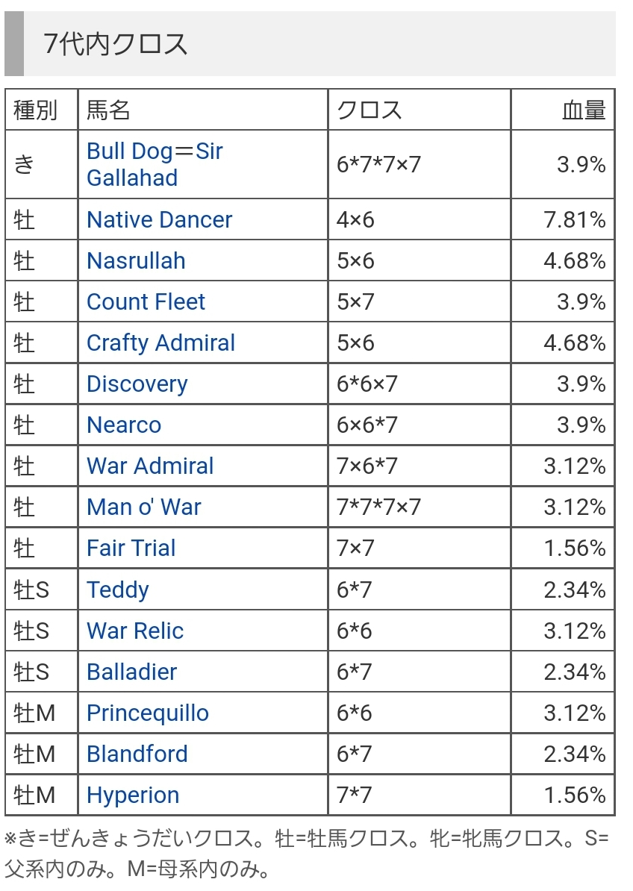Open the Fair Trial link
Image resolution: width=633 pixels, height=891 pixels.
tap(131, 548)
